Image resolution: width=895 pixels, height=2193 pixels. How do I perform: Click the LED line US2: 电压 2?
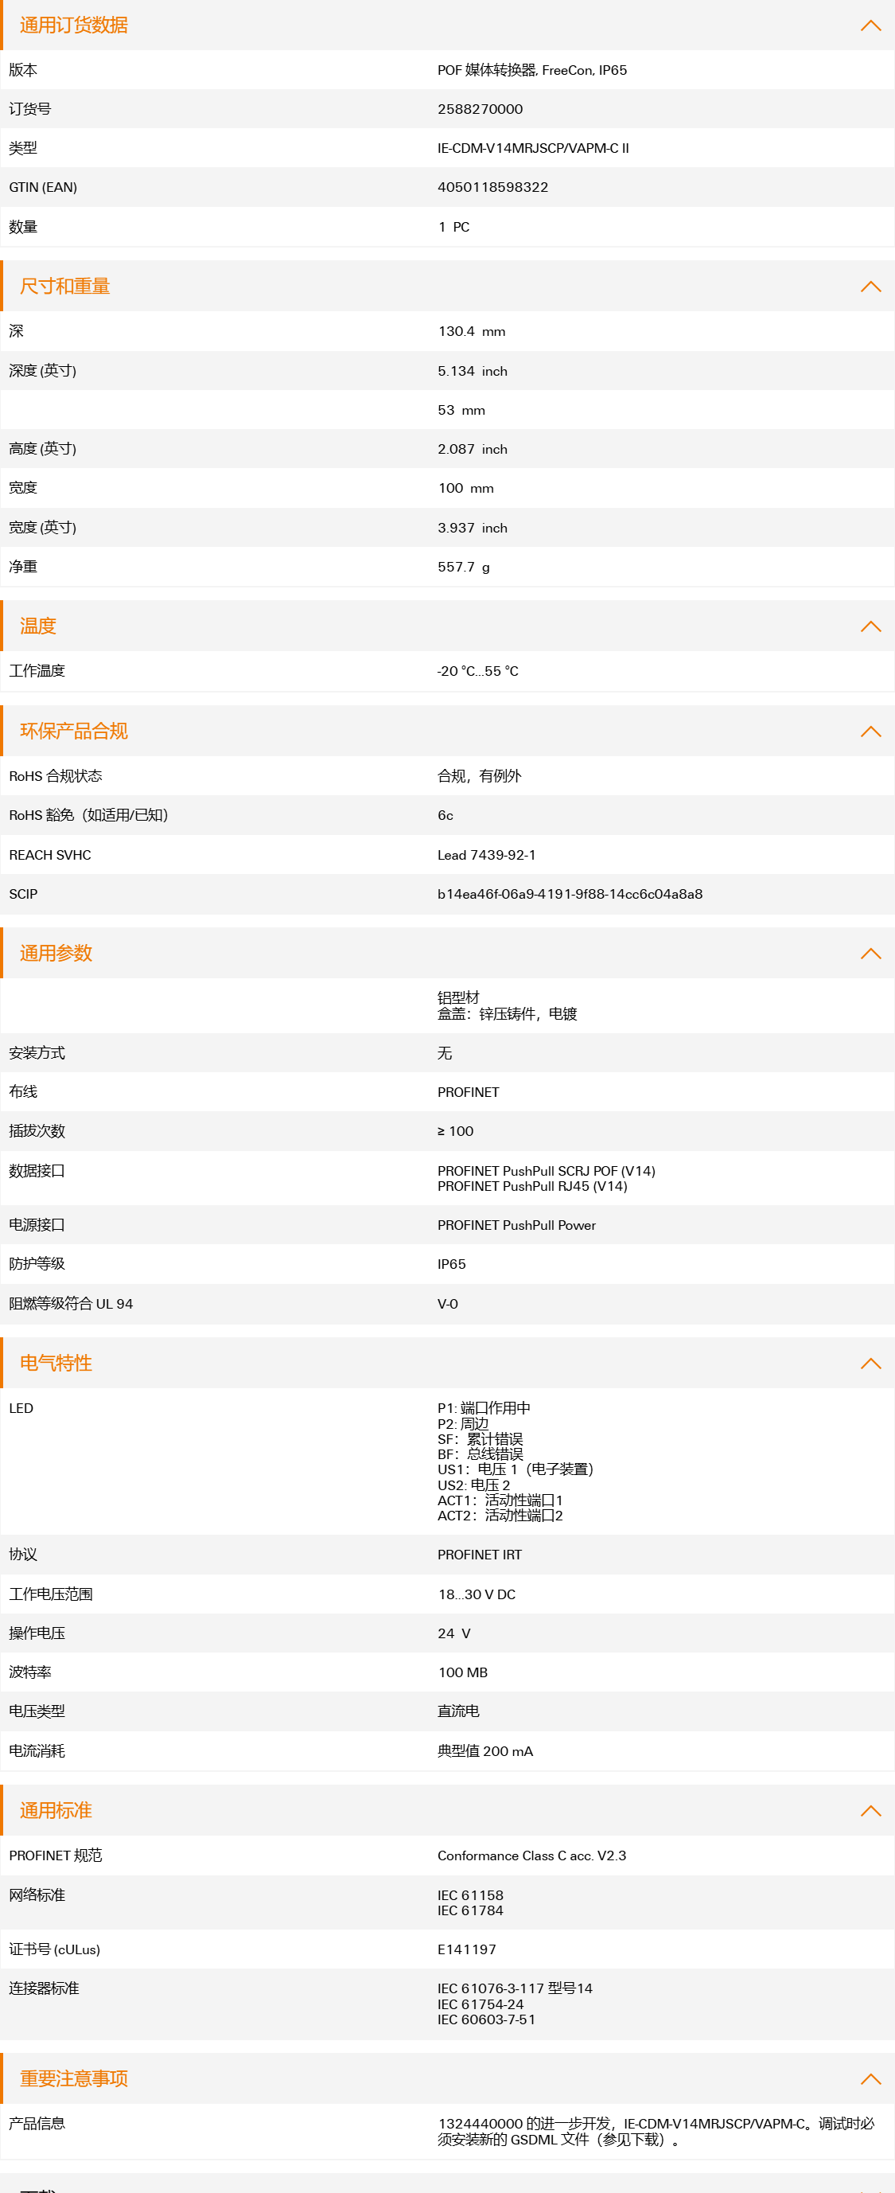[x=474, y=1485]
